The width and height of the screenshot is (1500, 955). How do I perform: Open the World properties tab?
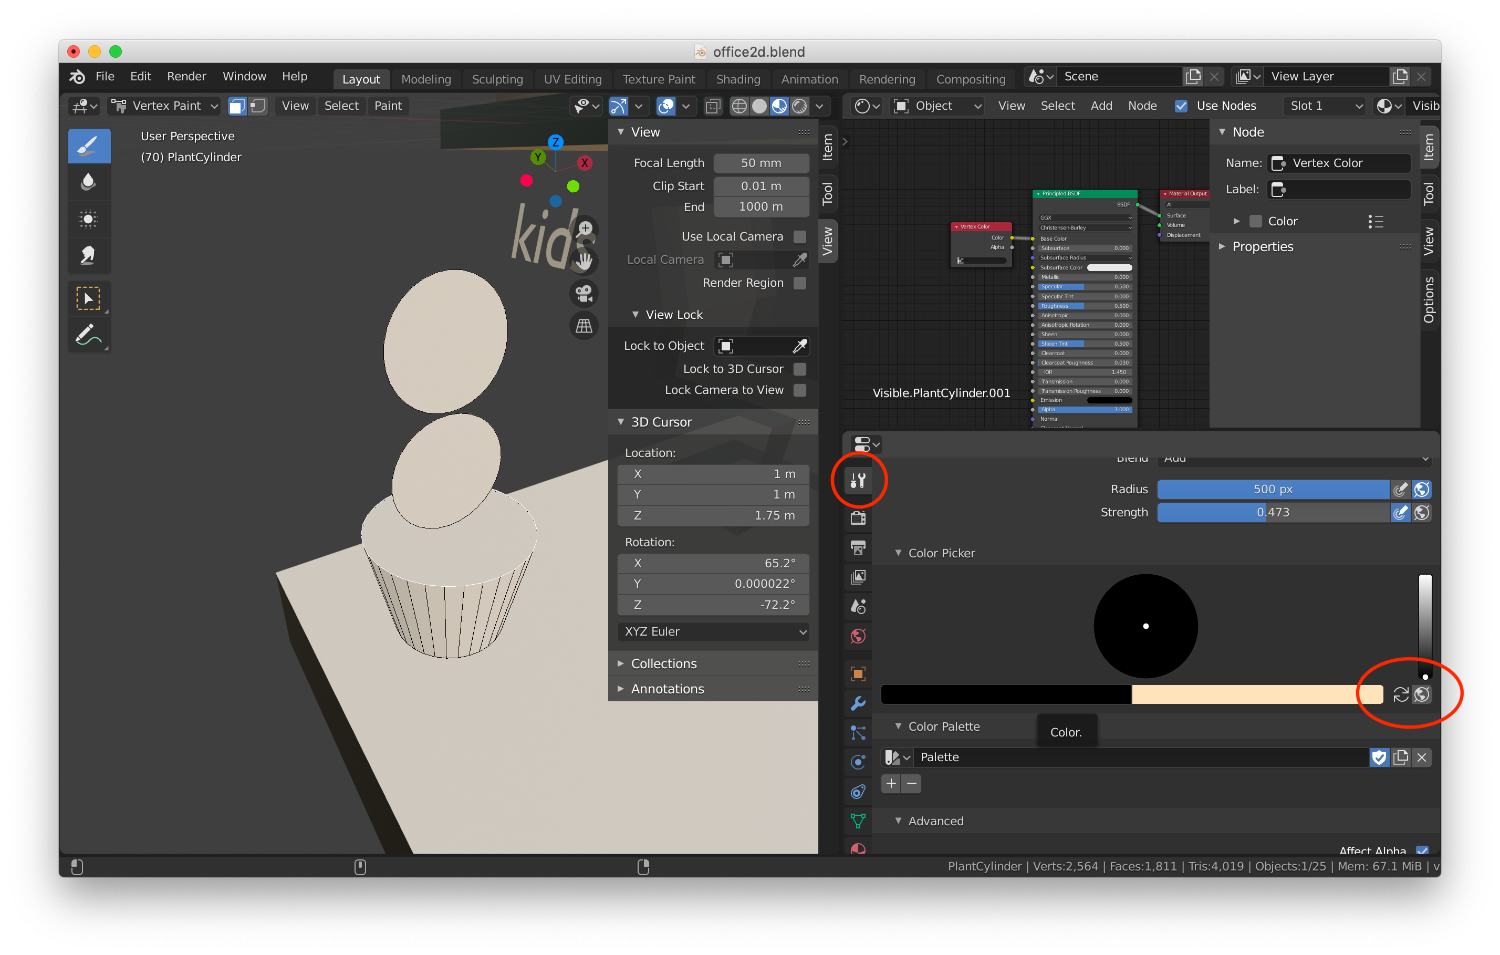point(858,636)
